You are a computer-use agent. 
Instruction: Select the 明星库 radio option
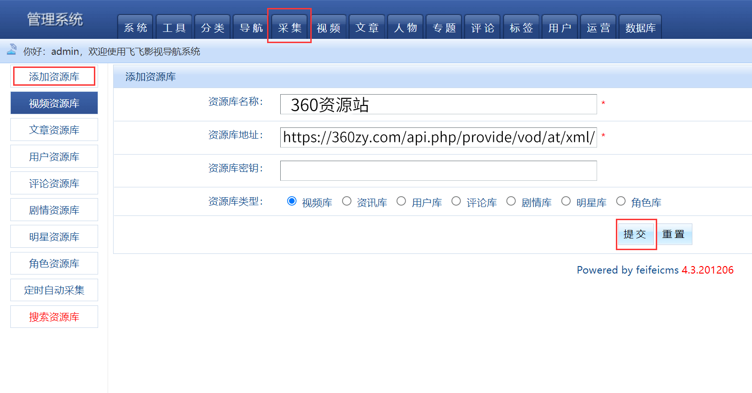click(x=566, y=201)
